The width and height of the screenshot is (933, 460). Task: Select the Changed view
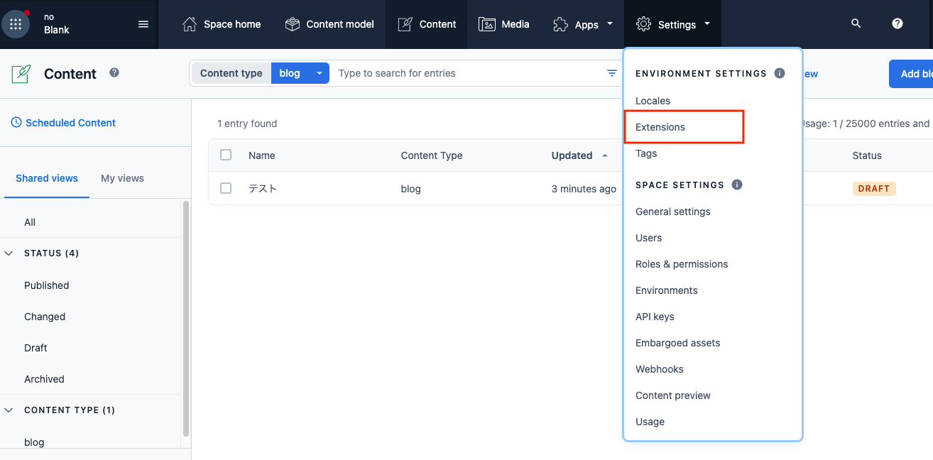click(45, 317)
